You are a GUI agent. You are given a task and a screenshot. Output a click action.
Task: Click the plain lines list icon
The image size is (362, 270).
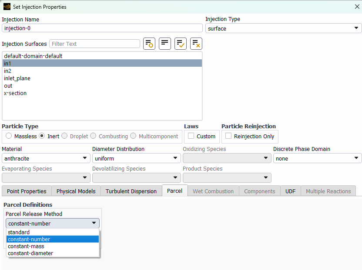[165, 44]
